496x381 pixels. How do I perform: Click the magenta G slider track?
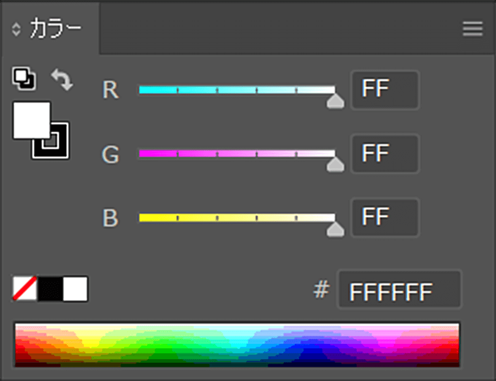(237, 154)
